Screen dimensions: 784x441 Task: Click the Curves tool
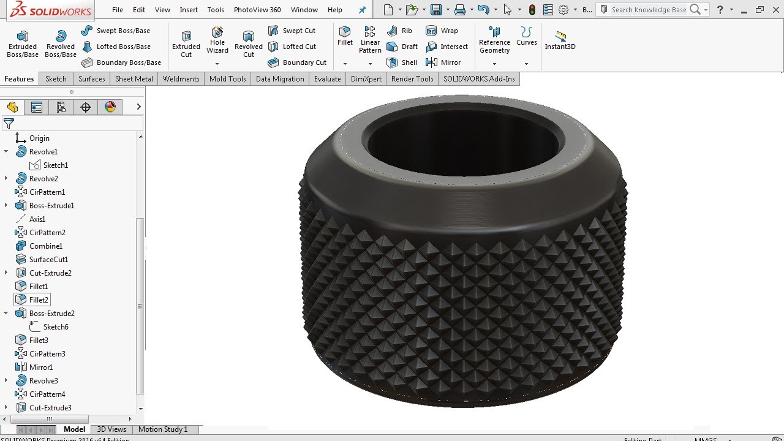(527, 36)
